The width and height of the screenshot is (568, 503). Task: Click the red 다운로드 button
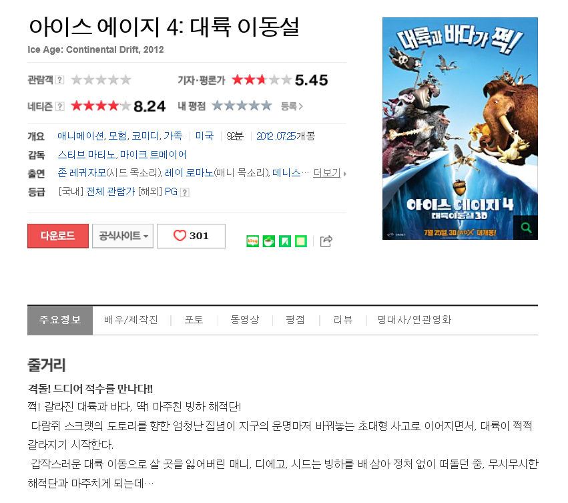tap(58, 236)
